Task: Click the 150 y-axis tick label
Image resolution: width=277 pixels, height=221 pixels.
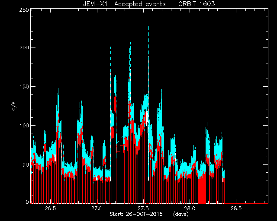Action: 24,86
